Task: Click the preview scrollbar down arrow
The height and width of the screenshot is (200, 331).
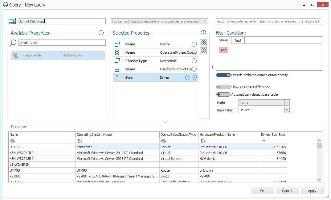Action: pyautogui.click(x=319, y=180)
